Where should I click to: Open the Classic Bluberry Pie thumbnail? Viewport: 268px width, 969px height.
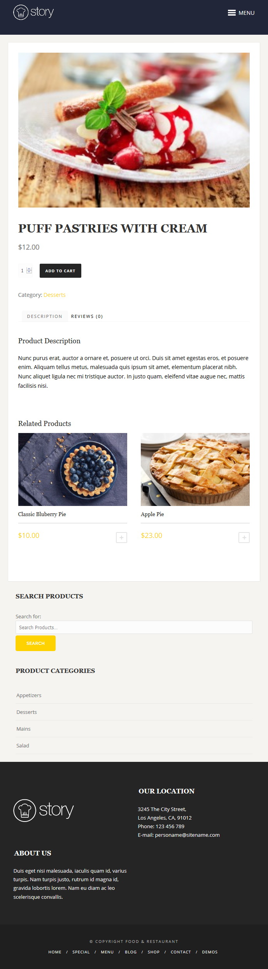73,469
